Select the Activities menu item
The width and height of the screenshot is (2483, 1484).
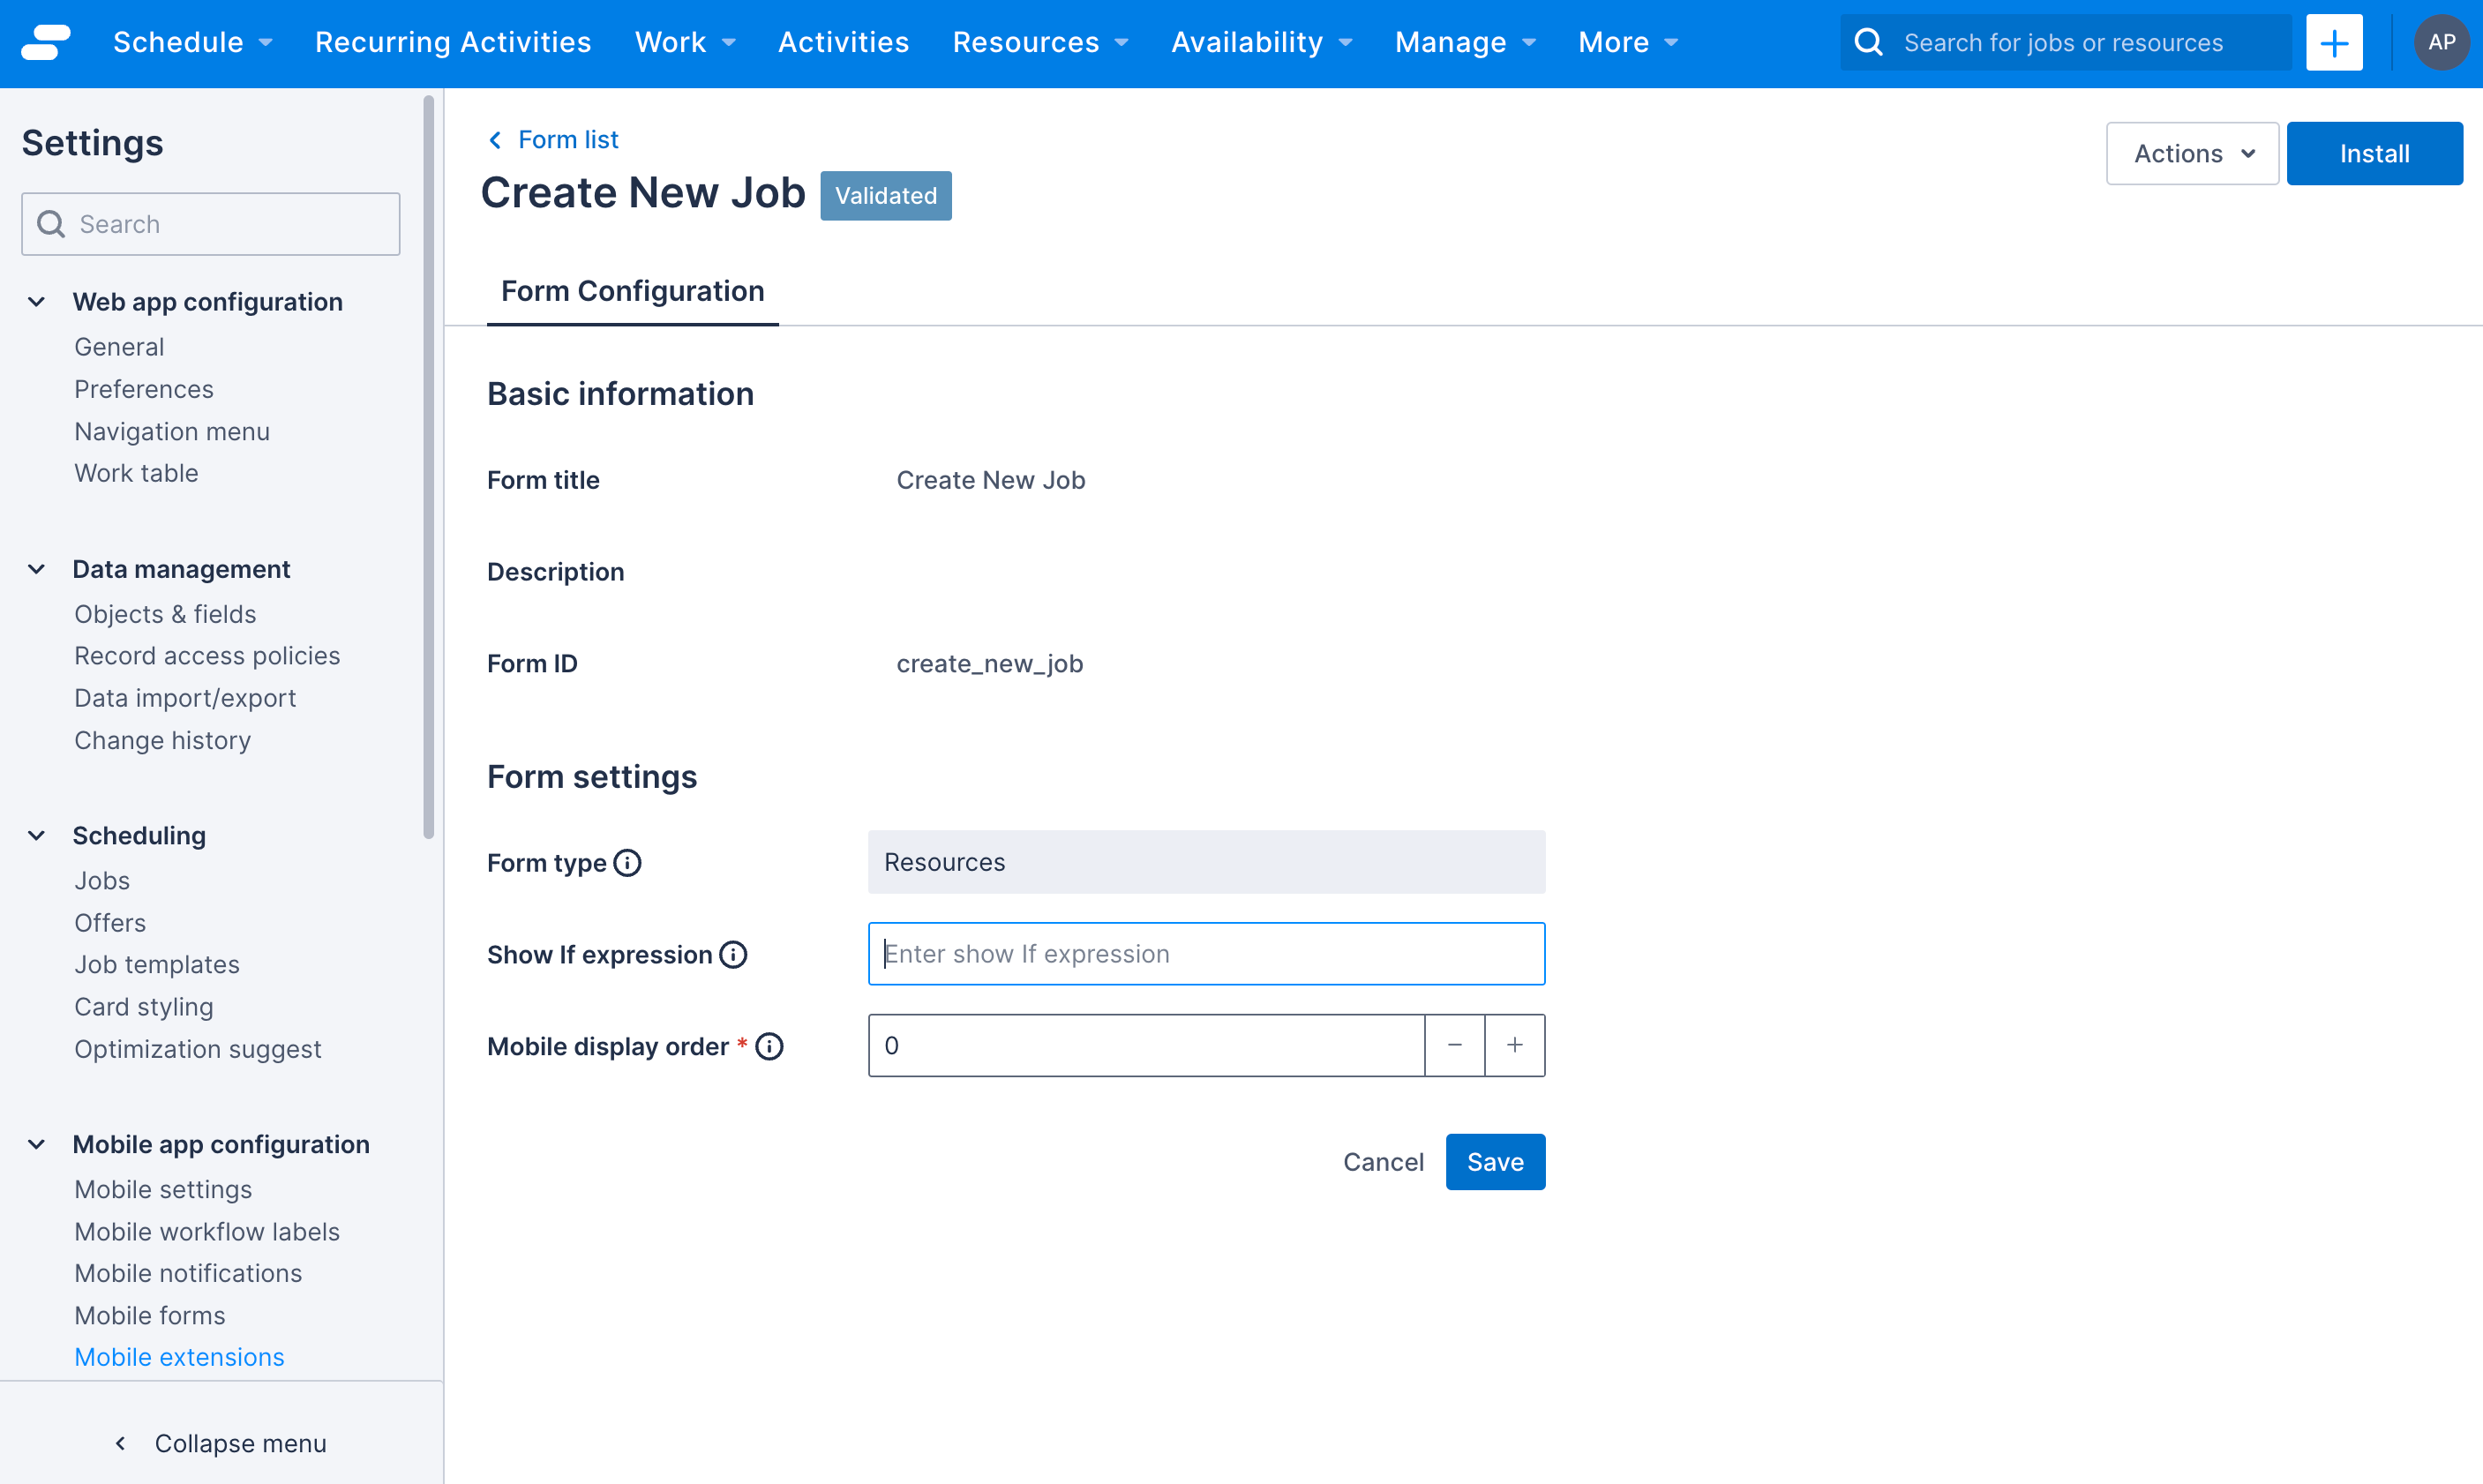(843, 42)
